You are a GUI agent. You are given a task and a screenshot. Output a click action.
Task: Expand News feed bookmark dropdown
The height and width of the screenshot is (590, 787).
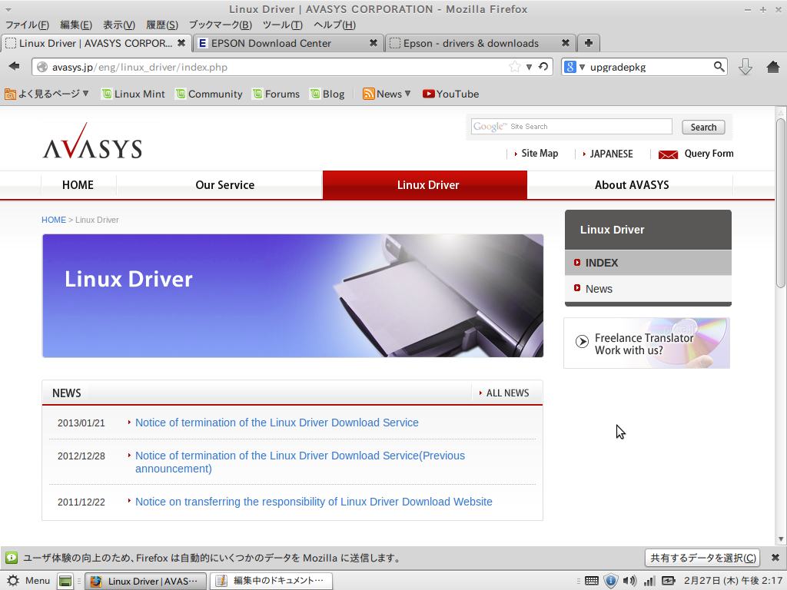387,94
